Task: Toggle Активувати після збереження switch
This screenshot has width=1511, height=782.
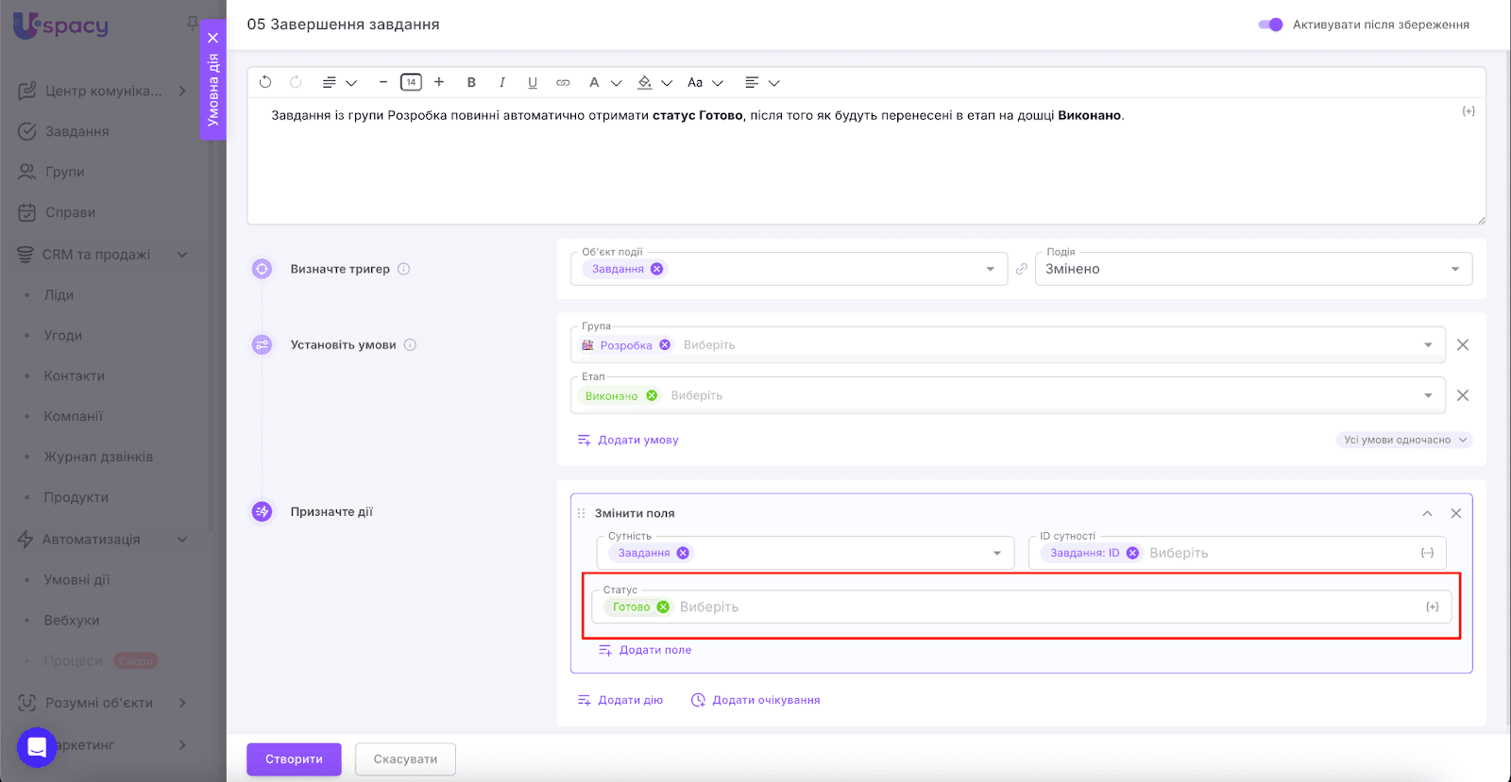Action: (x=1270, y=25)
